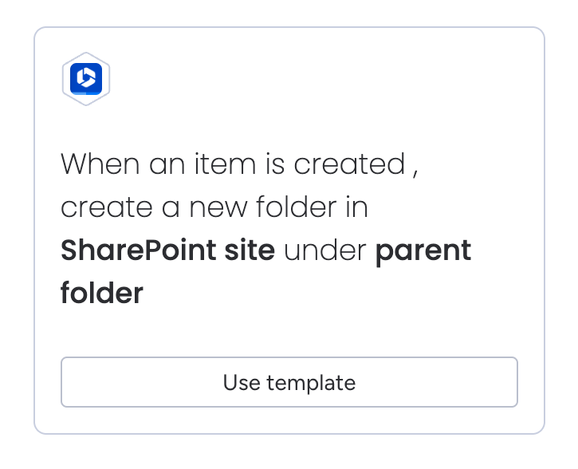Click the phrase 'When an item is created'
The width and height of the screenshot is (578, 469).
point(233,165)
